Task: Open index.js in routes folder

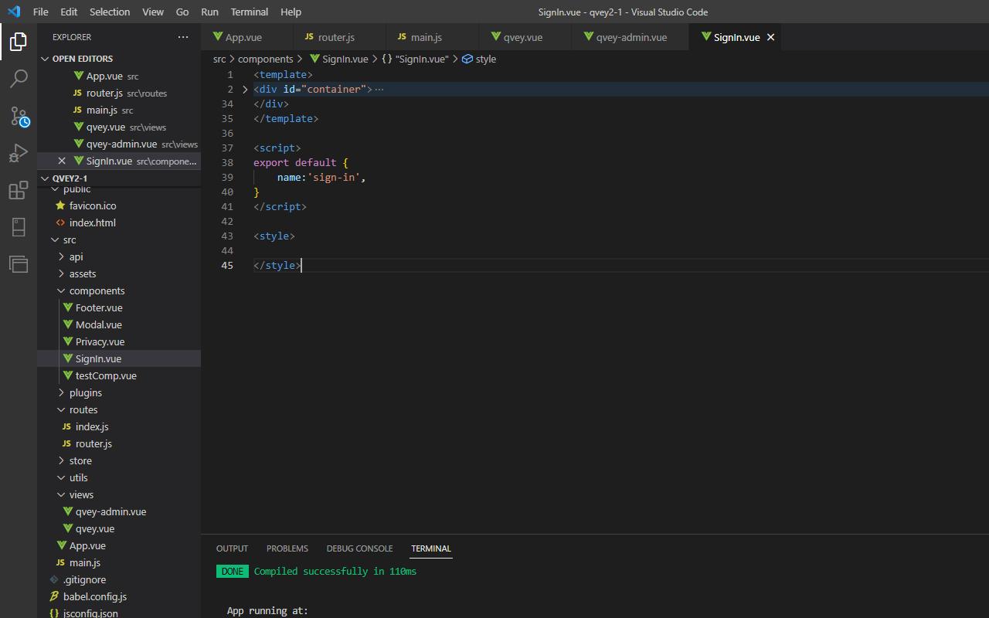Action: [119, 426]
